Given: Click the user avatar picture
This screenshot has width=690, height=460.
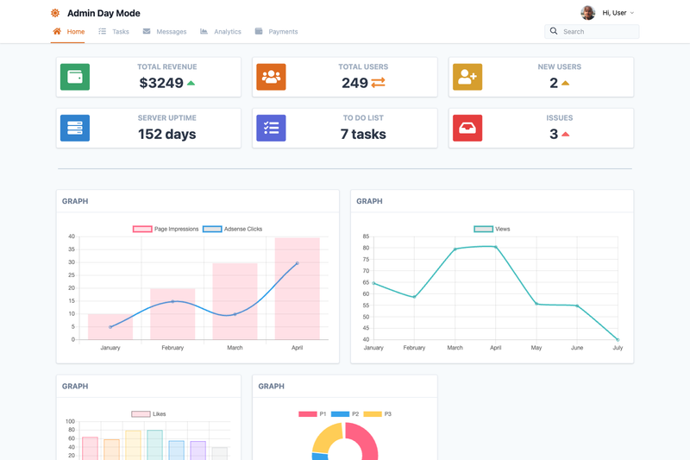Looking at the screenshot, I should [x=588, y=13].
